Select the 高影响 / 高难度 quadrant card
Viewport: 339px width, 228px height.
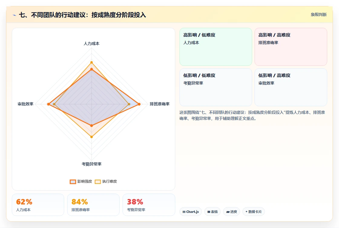[x=291, y=47]
